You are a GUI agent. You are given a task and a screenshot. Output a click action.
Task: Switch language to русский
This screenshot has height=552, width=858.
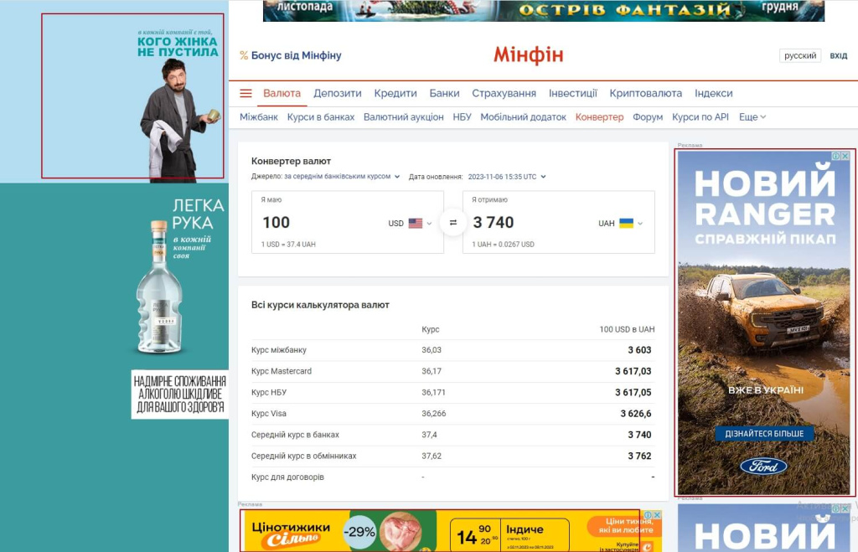[x=800, y=56]
